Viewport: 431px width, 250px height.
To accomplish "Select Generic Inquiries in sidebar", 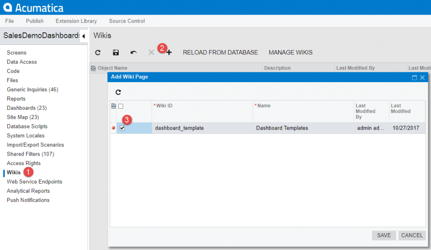I will coord(32,90).
